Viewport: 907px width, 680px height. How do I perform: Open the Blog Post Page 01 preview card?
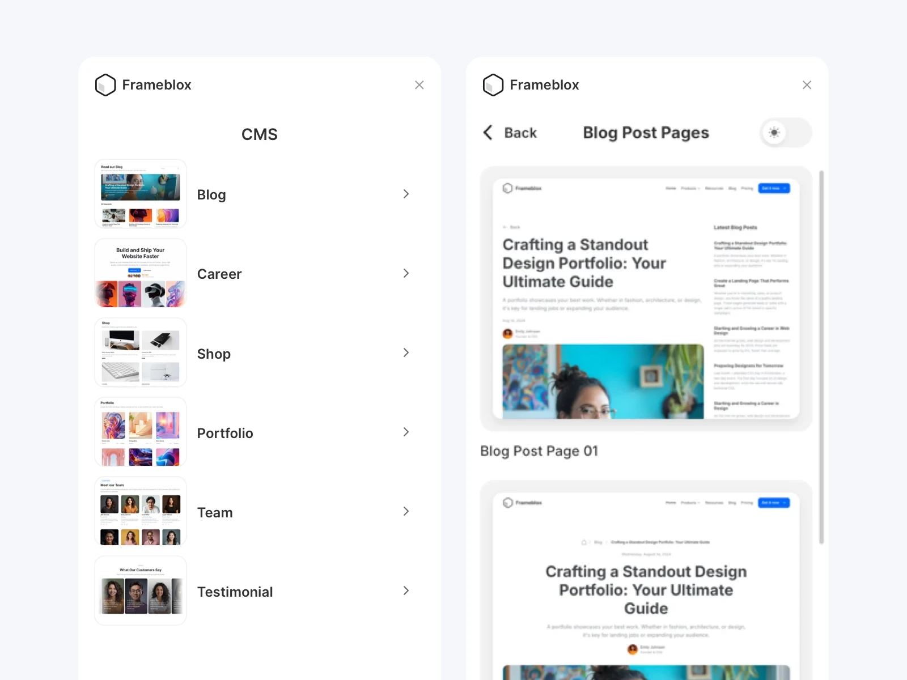[646, 299]
